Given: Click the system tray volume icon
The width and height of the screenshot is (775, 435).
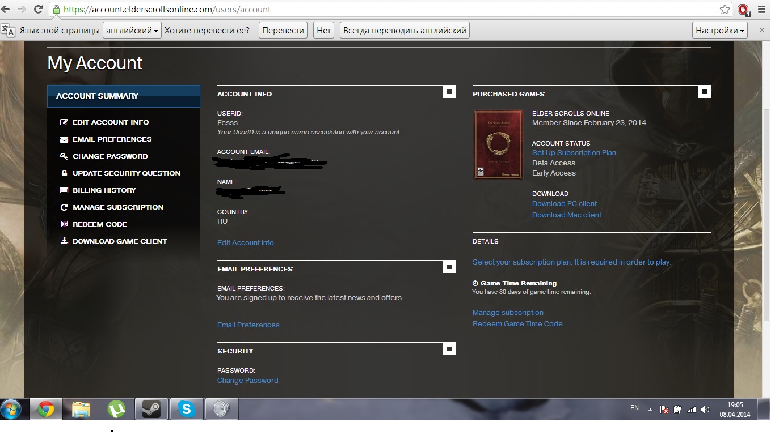Looking at the screenshot, I should coord(705,410).
